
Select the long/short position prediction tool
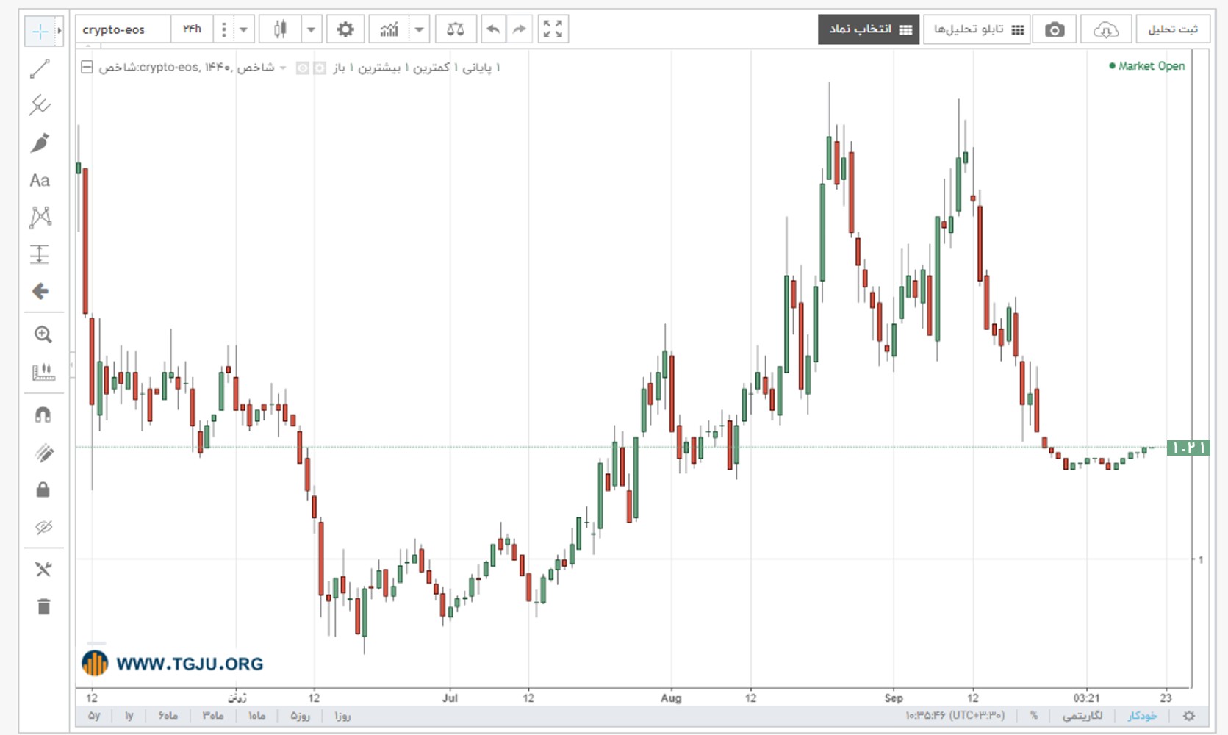pyautogui.click(x=40, y=254)
